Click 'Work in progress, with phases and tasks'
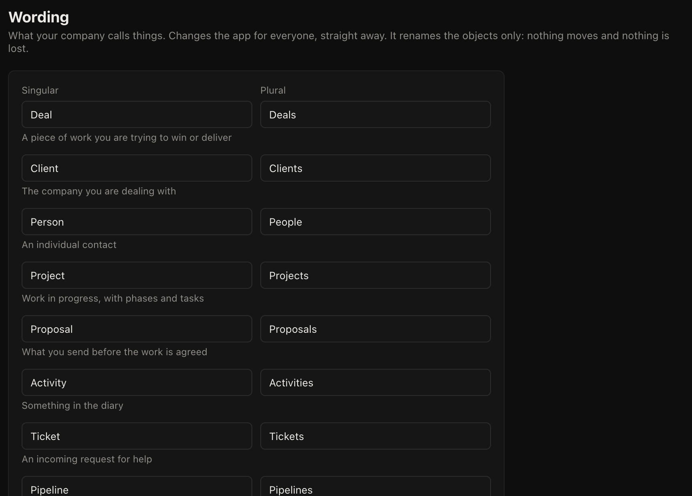The height and width of the screenshot is (496, 692). (x=113, y=298)
